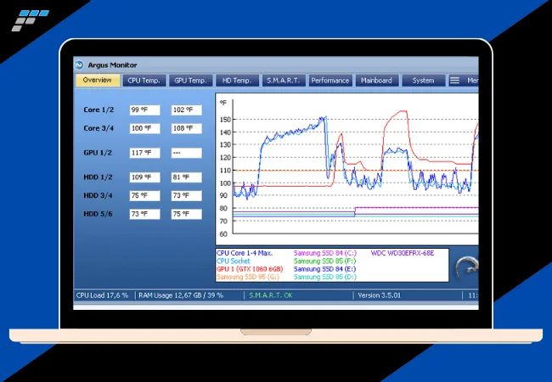Click the HDD 4 value 73 °F
Viewport: 552px width, 382px height.
pos(187,195)
